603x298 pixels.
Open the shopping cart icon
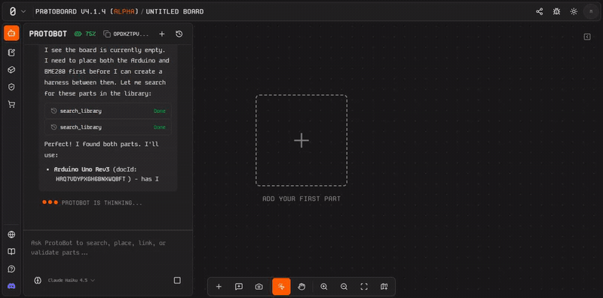pos(11,105)
